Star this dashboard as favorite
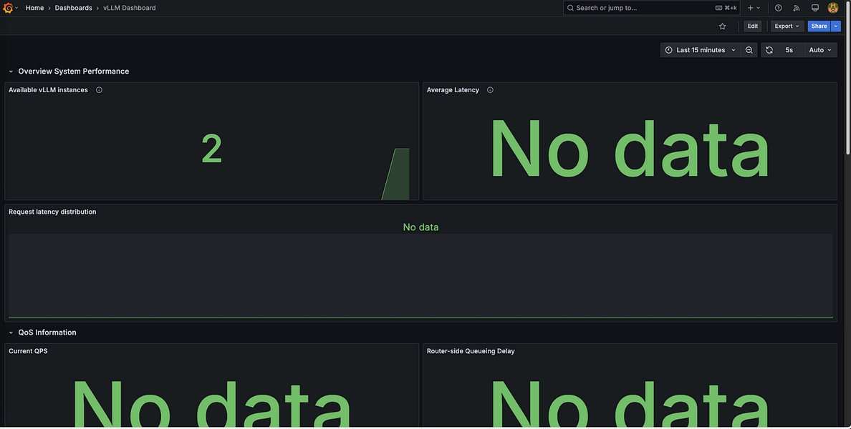 pos(722,26)
